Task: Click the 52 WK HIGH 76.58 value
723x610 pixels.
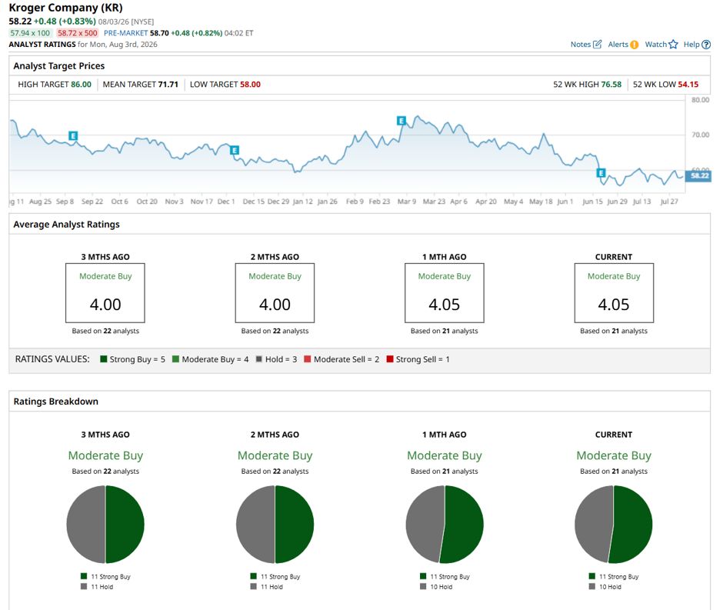Action: [611, 85]
